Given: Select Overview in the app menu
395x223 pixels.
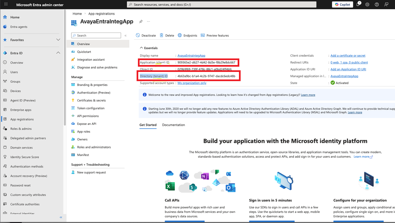Looking at the screenshot, I should pyautogui.click(x=83, y=44).
